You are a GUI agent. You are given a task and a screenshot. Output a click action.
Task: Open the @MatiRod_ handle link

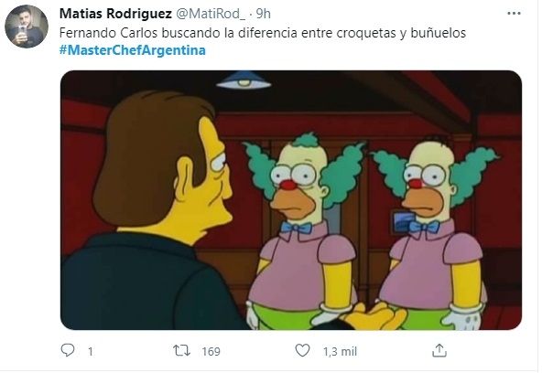click(x=211, y=14)
